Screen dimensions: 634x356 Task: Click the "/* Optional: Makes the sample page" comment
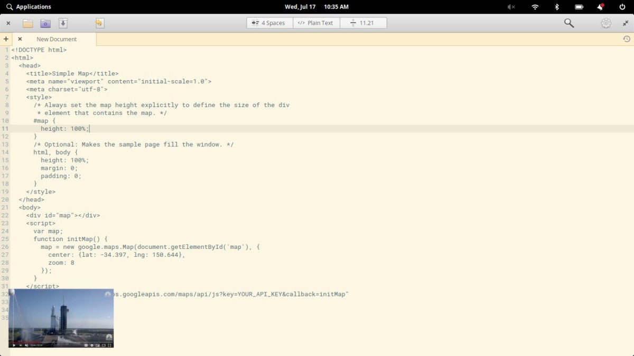134,145
